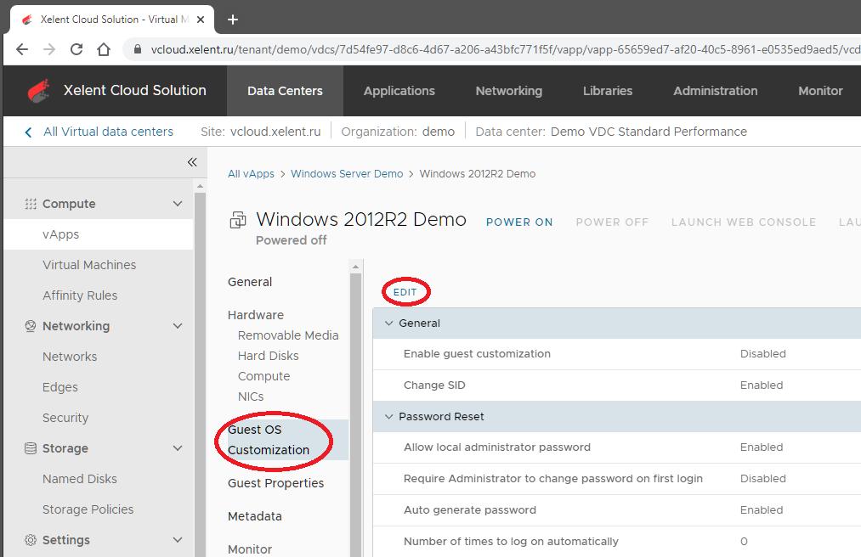Screen dimensions: 861x557
Task: Open Edges in the sidebar
Action: [60, 387]
